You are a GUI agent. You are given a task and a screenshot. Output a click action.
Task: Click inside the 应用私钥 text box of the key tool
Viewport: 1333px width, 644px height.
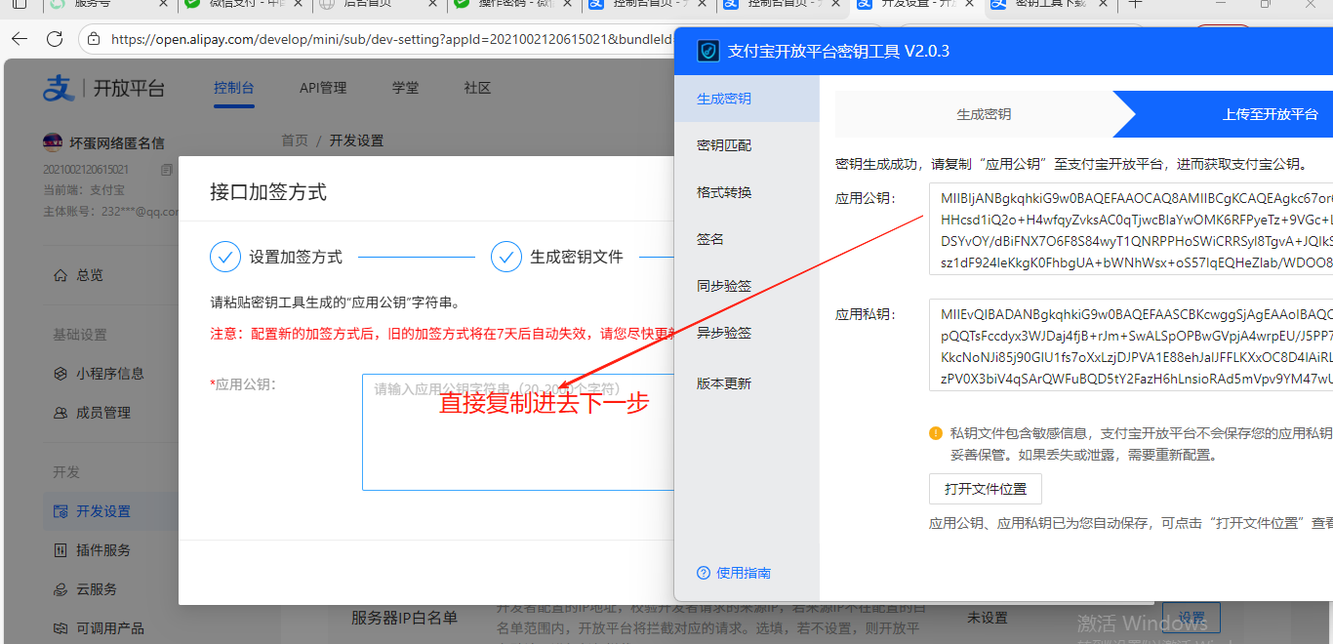(1131, 344)
